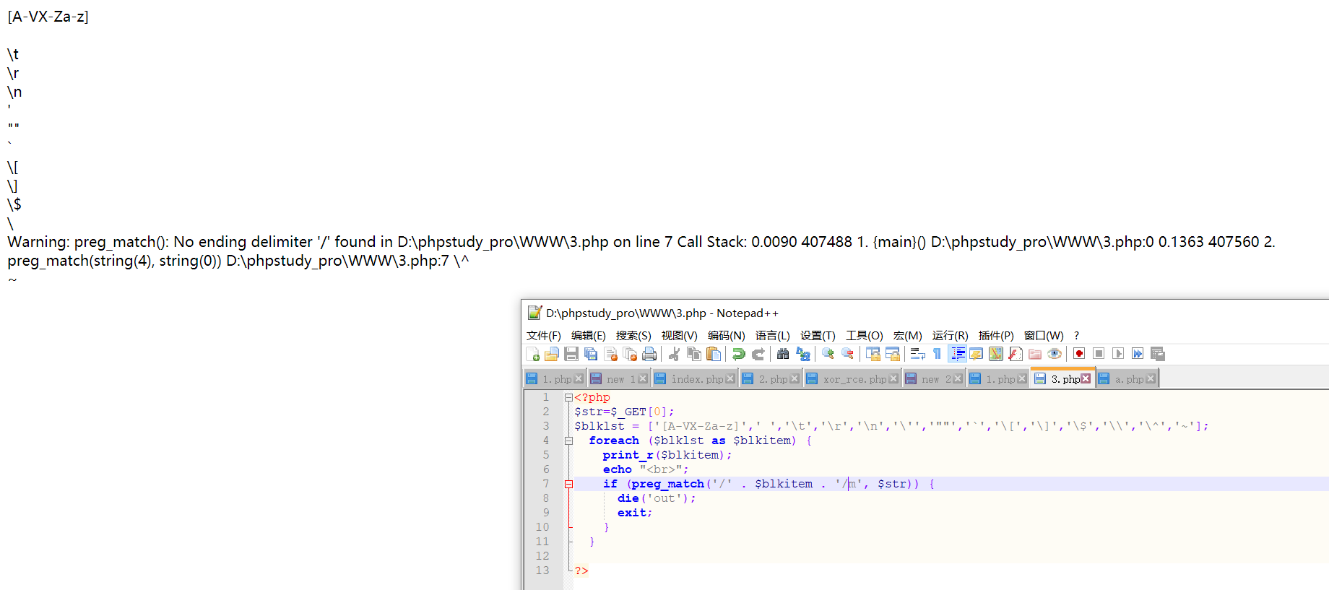
Task: Show the Document Map panel icon
Action: pos(996,354)
